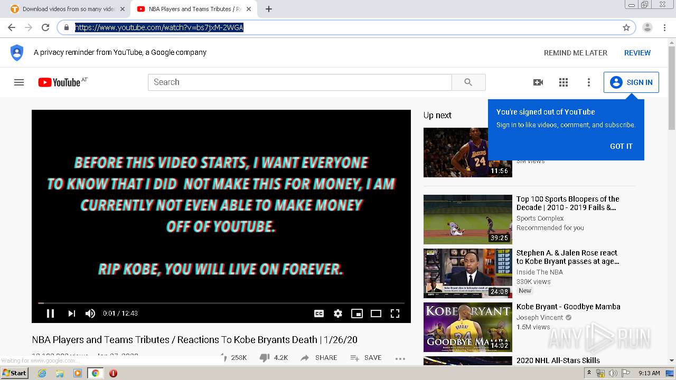Open the system tray volume icon
The image size is (676, 380).
(x=613, y=373)
